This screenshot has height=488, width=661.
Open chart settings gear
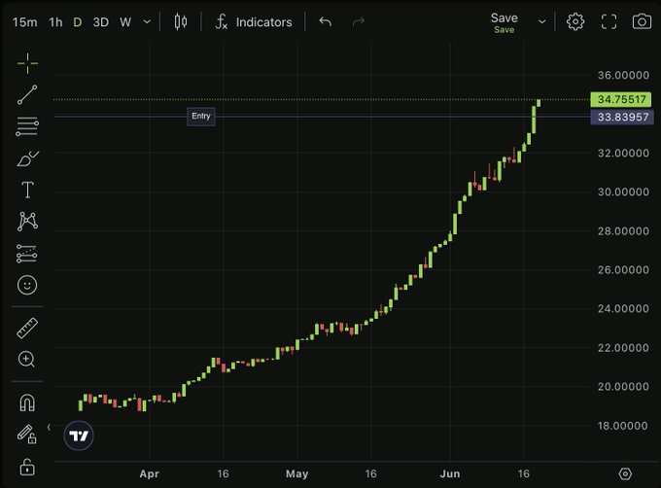[x=575, y=21]
